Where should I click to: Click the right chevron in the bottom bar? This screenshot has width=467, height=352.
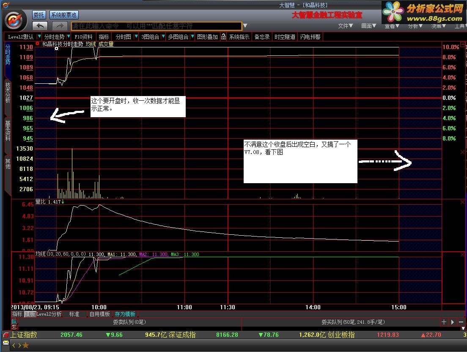19,346
